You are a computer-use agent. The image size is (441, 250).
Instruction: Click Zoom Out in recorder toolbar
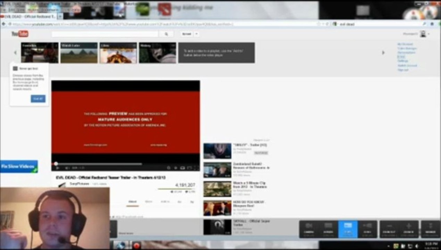[389, 229]
